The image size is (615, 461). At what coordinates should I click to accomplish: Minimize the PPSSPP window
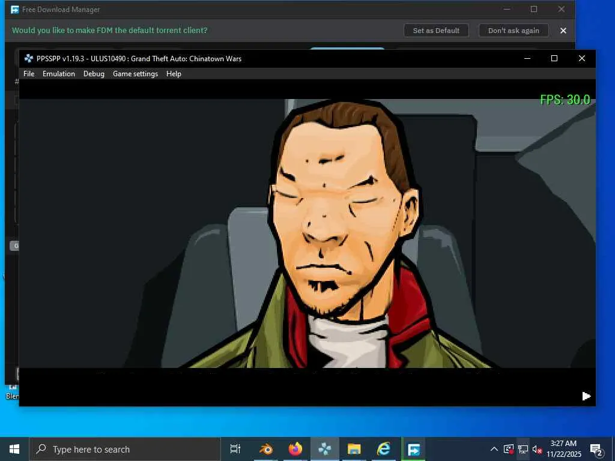(x=527, y=58)
